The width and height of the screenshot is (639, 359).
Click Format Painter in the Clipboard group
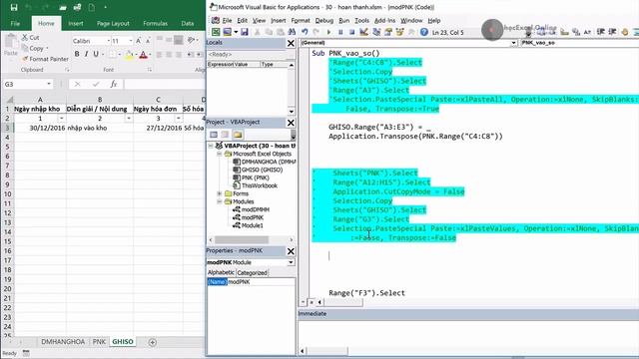45,59
